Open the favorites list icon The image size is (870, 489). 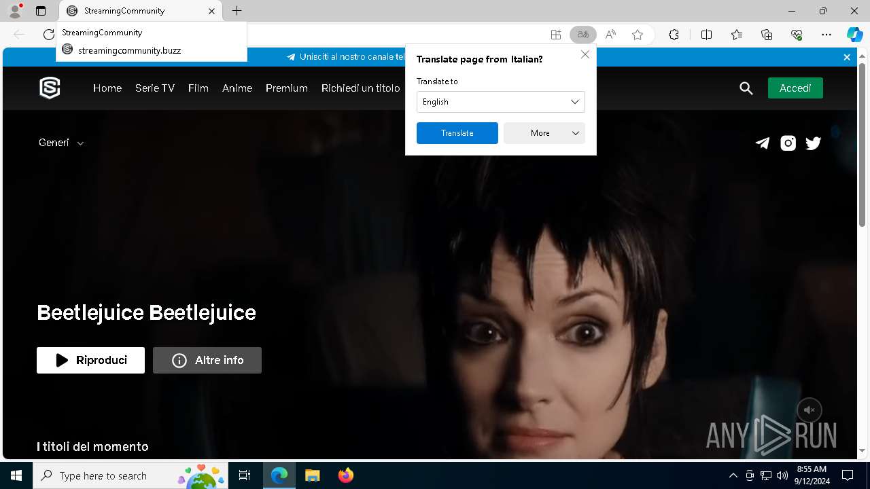coord(737,35)
